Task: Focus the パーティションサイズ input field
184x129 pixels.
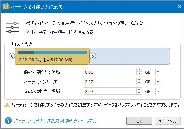Action: pos(110,82)
